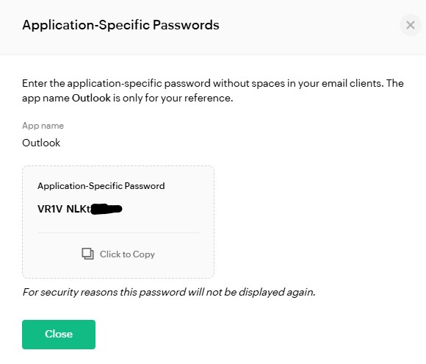Dismiss the dialog with the X icon
The image size is (426, 364).
click(411, 25)
